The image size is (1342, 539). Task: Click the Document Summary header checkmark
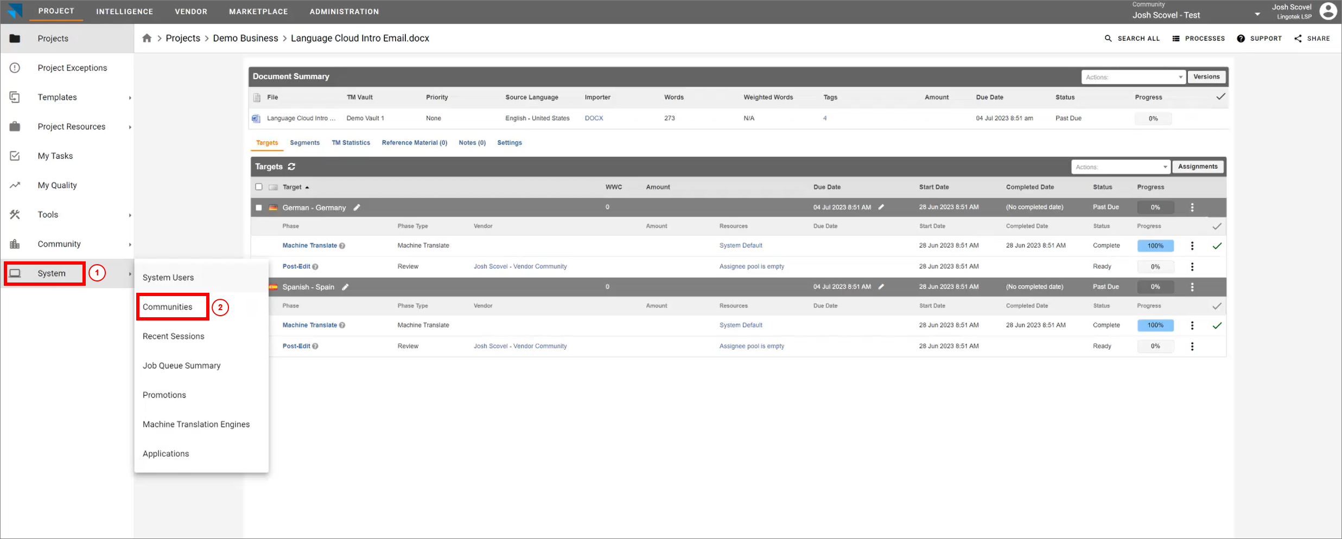tap(1220, 97)
